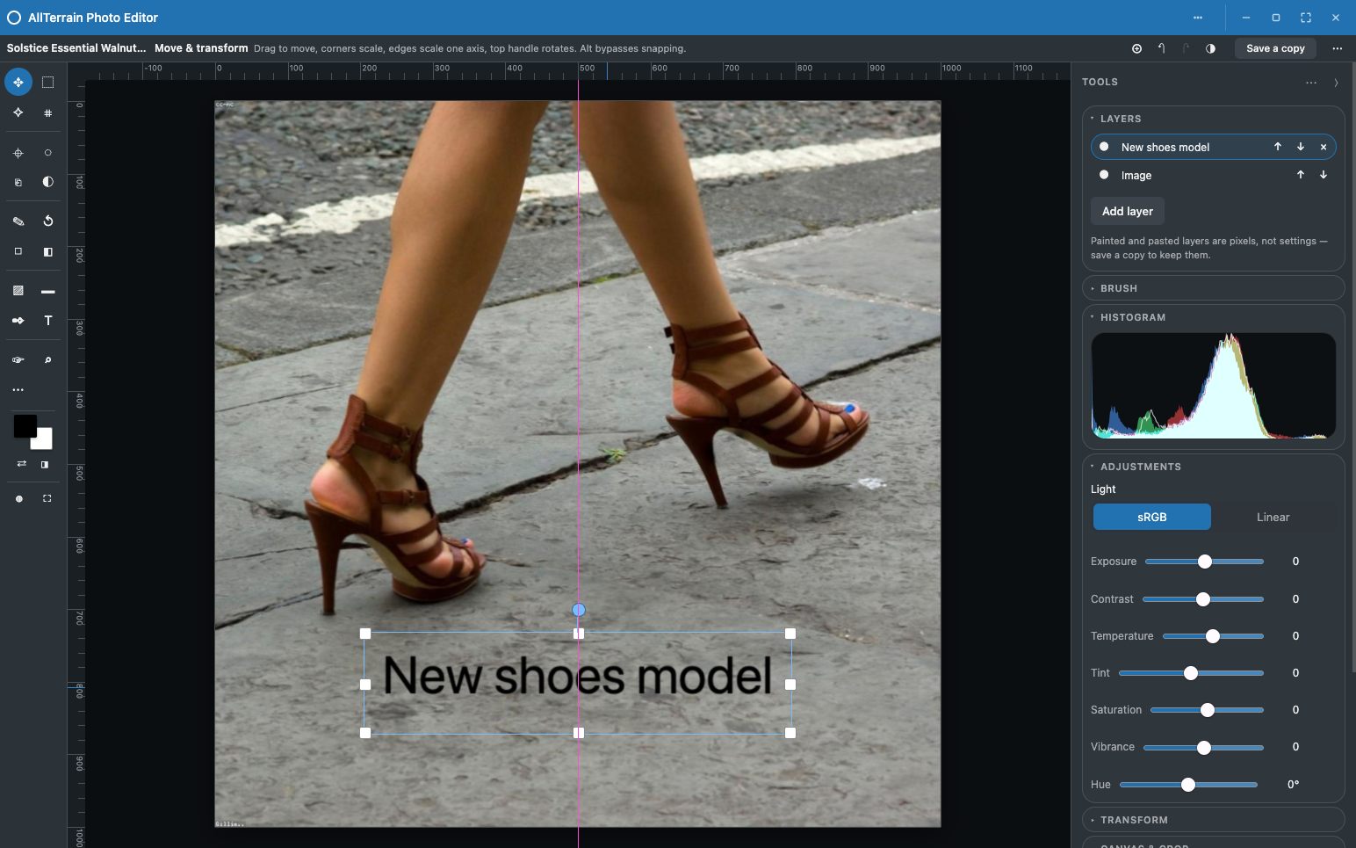This screenshot has height=848, width=1356.
Task: Select the rectangular marquee selection tool
Action: [48, 82]
